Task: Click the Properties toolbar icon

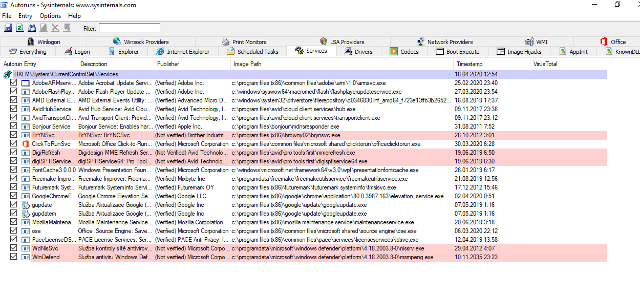Action: coord(44,28)
